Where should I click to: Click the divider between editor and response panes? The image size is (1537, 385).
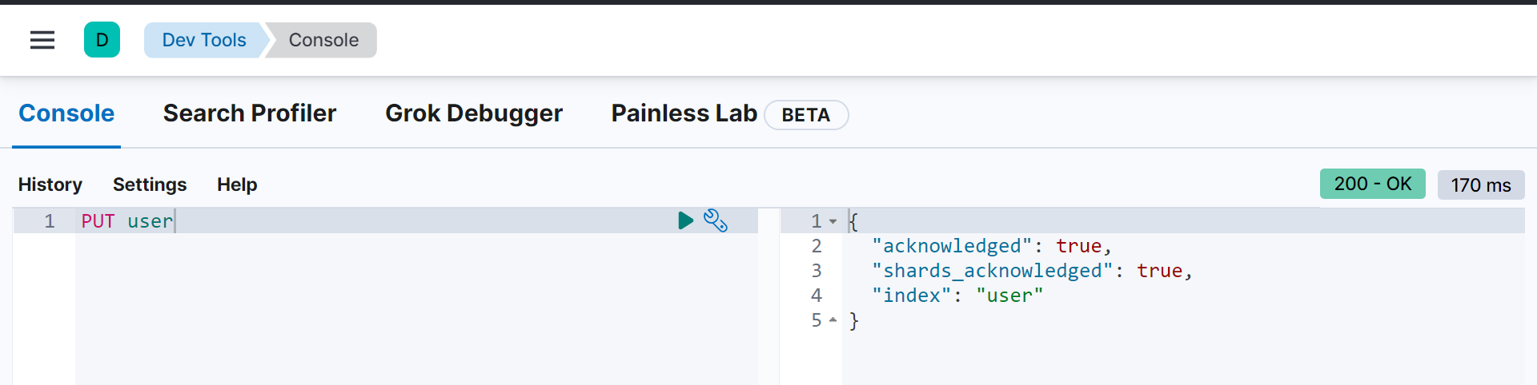pyautogui.click(x=769, y=296)
